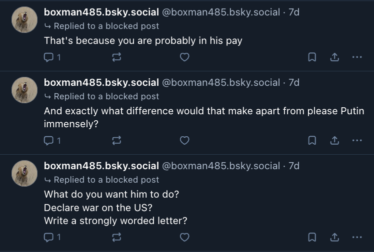
Task: Share the "in his pay" post
Action: coord(334,57)
